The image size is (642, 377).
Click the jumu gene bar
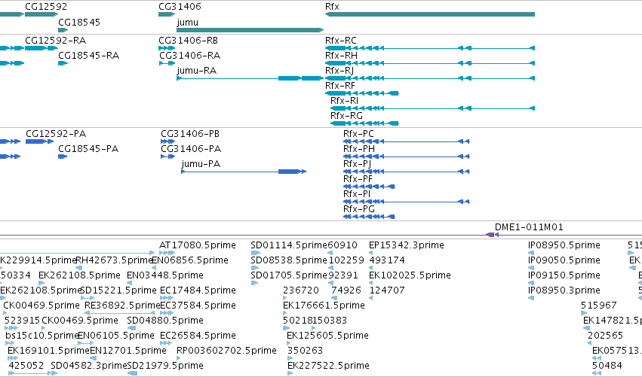point(250,30)
